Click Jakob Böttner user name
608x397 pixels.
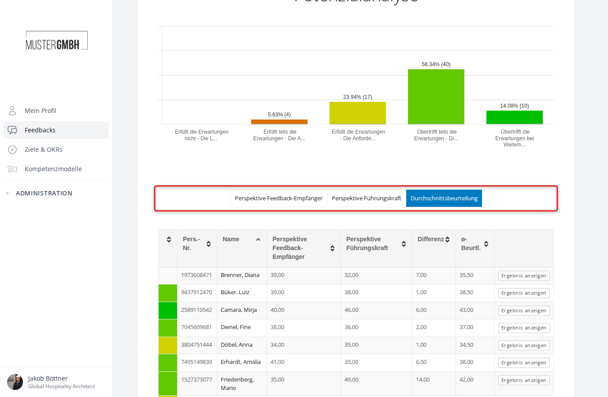pos(48,378)
